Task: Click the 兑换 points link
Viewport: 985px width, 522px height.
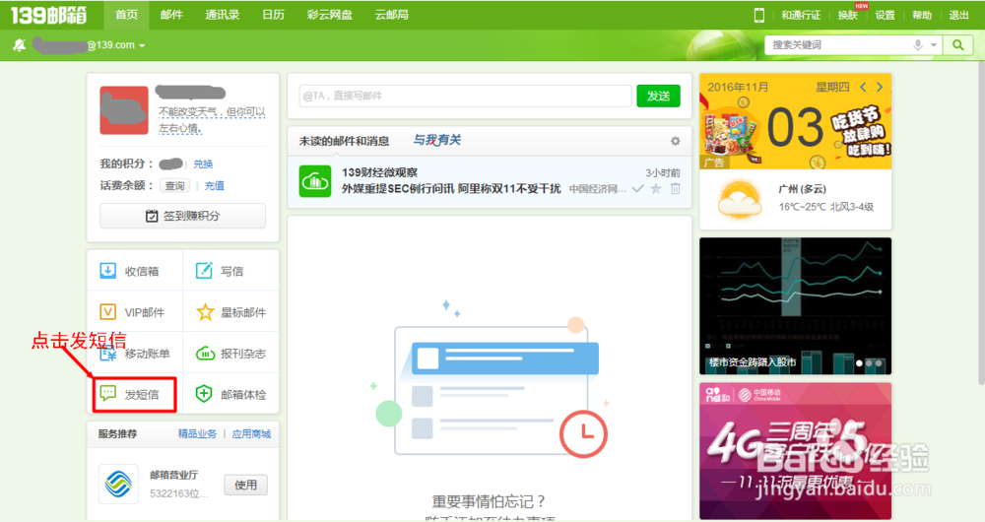Action: [203, 163]
